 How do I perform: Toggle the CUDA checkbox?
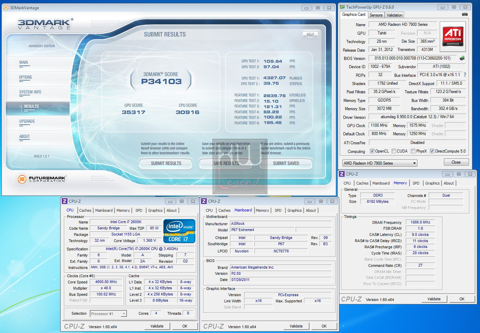(394, 151)
